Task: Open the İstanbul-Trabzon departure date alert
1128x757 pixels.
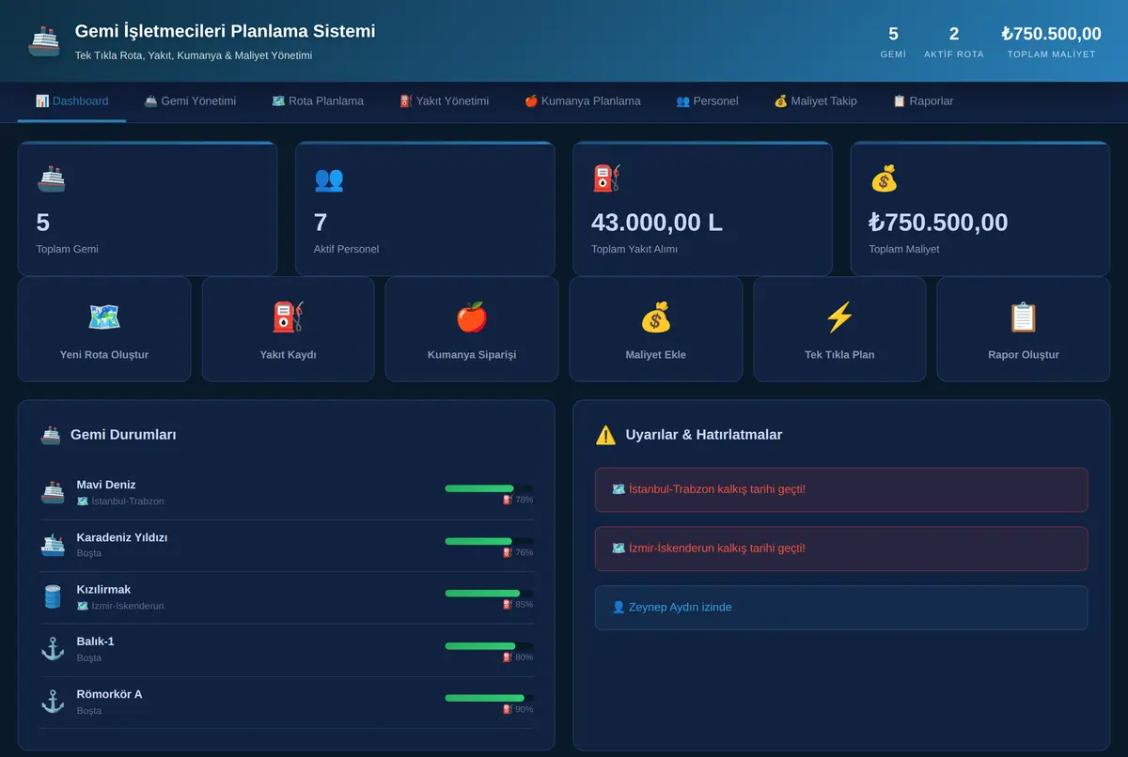Action: tap(841, 489)
